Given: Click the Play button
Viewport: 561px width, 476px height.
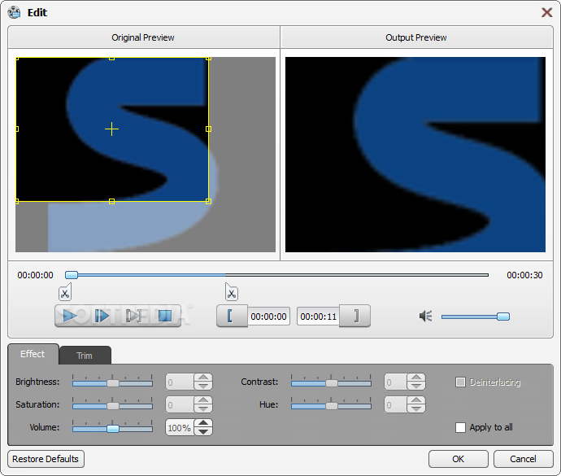Looking at the screenshot, I should (x=70, y=316).
